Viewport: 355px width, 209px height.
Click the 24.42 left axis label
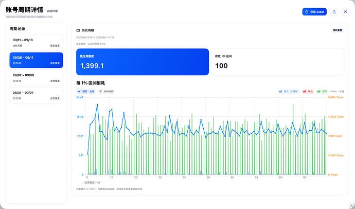(x=80, y=97)
